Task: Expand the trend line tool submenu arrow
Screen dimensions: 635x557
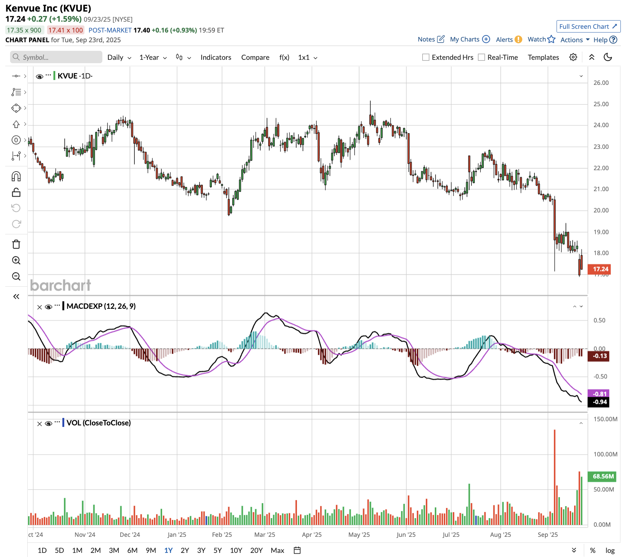Action: pyautogui.click(x=25, y=76)
